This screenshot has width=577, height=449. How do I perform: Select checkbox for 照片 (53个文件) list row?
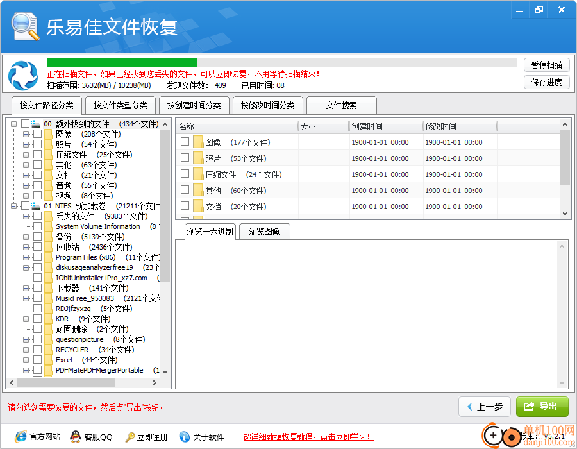(185, 158)
